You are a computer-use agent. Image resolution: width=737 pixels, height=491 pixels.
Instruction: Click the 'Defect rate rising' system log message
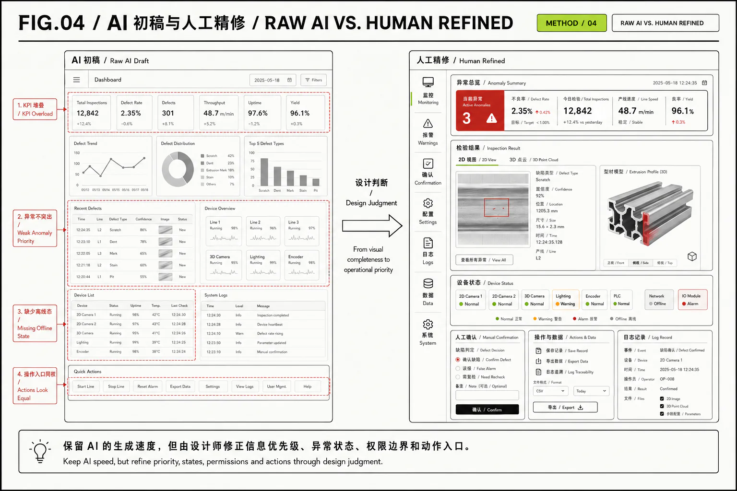pyautogui.click(x=270, y=333)
